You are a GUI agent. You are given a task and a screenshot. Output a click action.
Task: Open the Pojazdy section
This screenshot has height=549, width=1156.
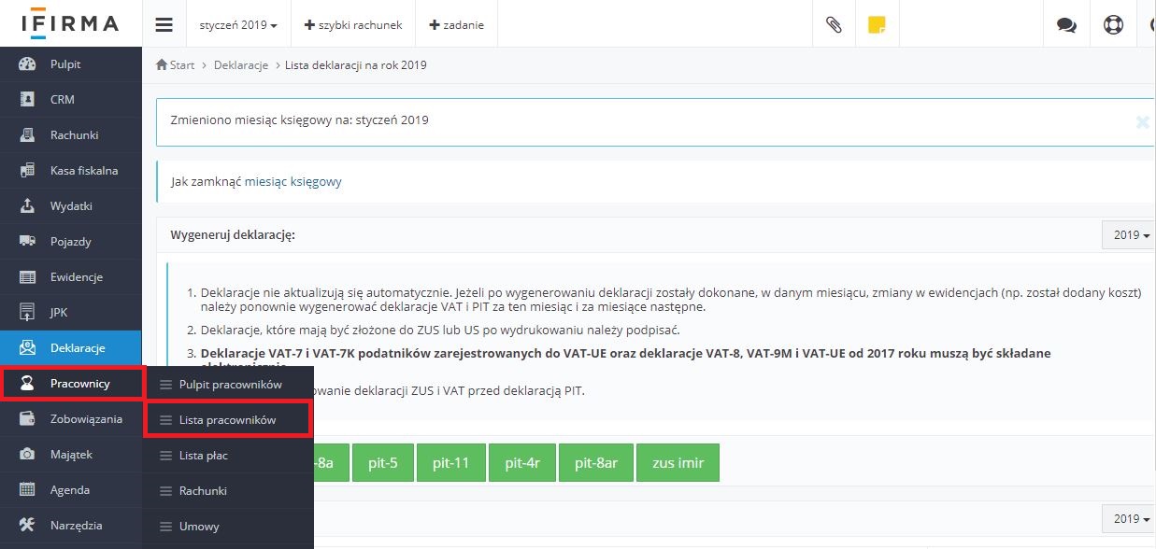(x=70, y=241)
